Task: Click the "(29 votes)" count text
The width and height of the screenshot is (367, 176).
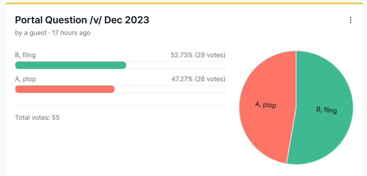Action: [x=210, y=55]
